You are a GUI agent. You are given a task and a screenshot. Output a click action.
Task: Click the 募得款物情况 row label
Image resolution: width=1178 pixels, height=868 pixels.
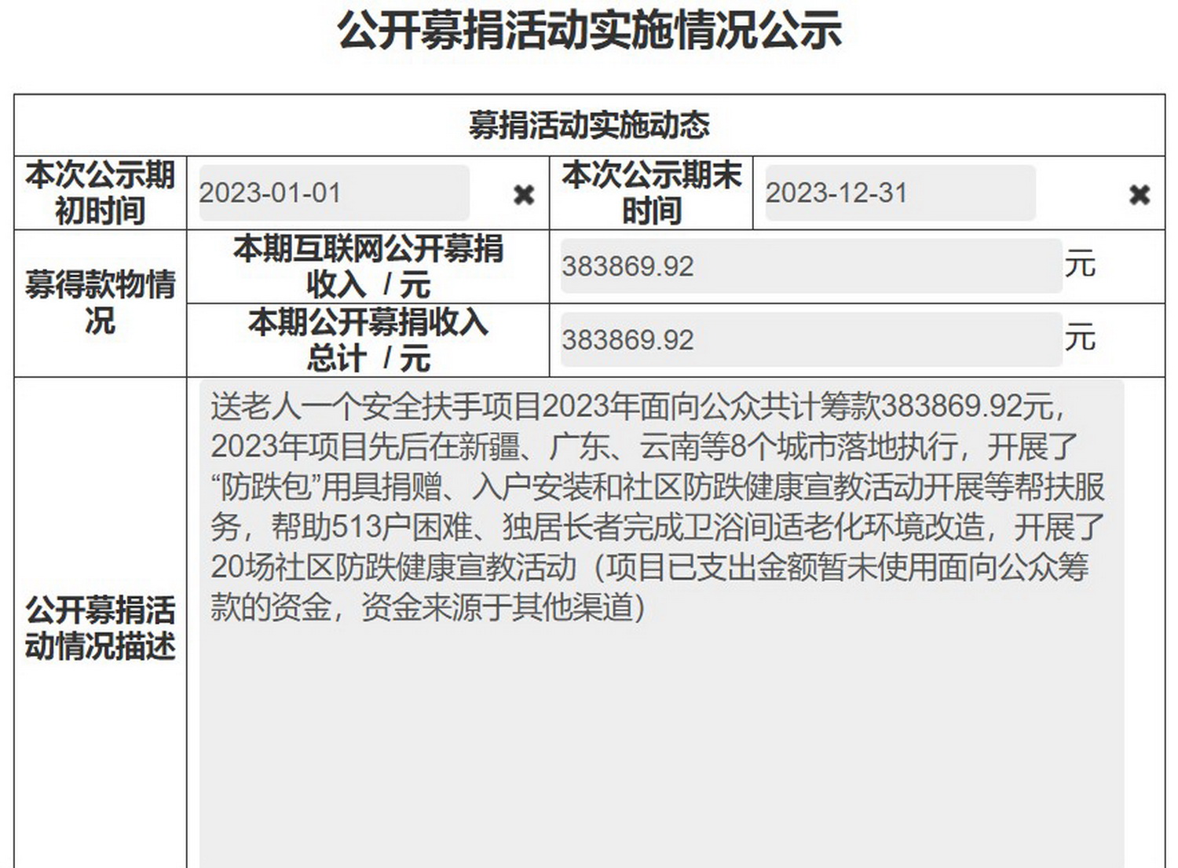[x=100, y=302]
